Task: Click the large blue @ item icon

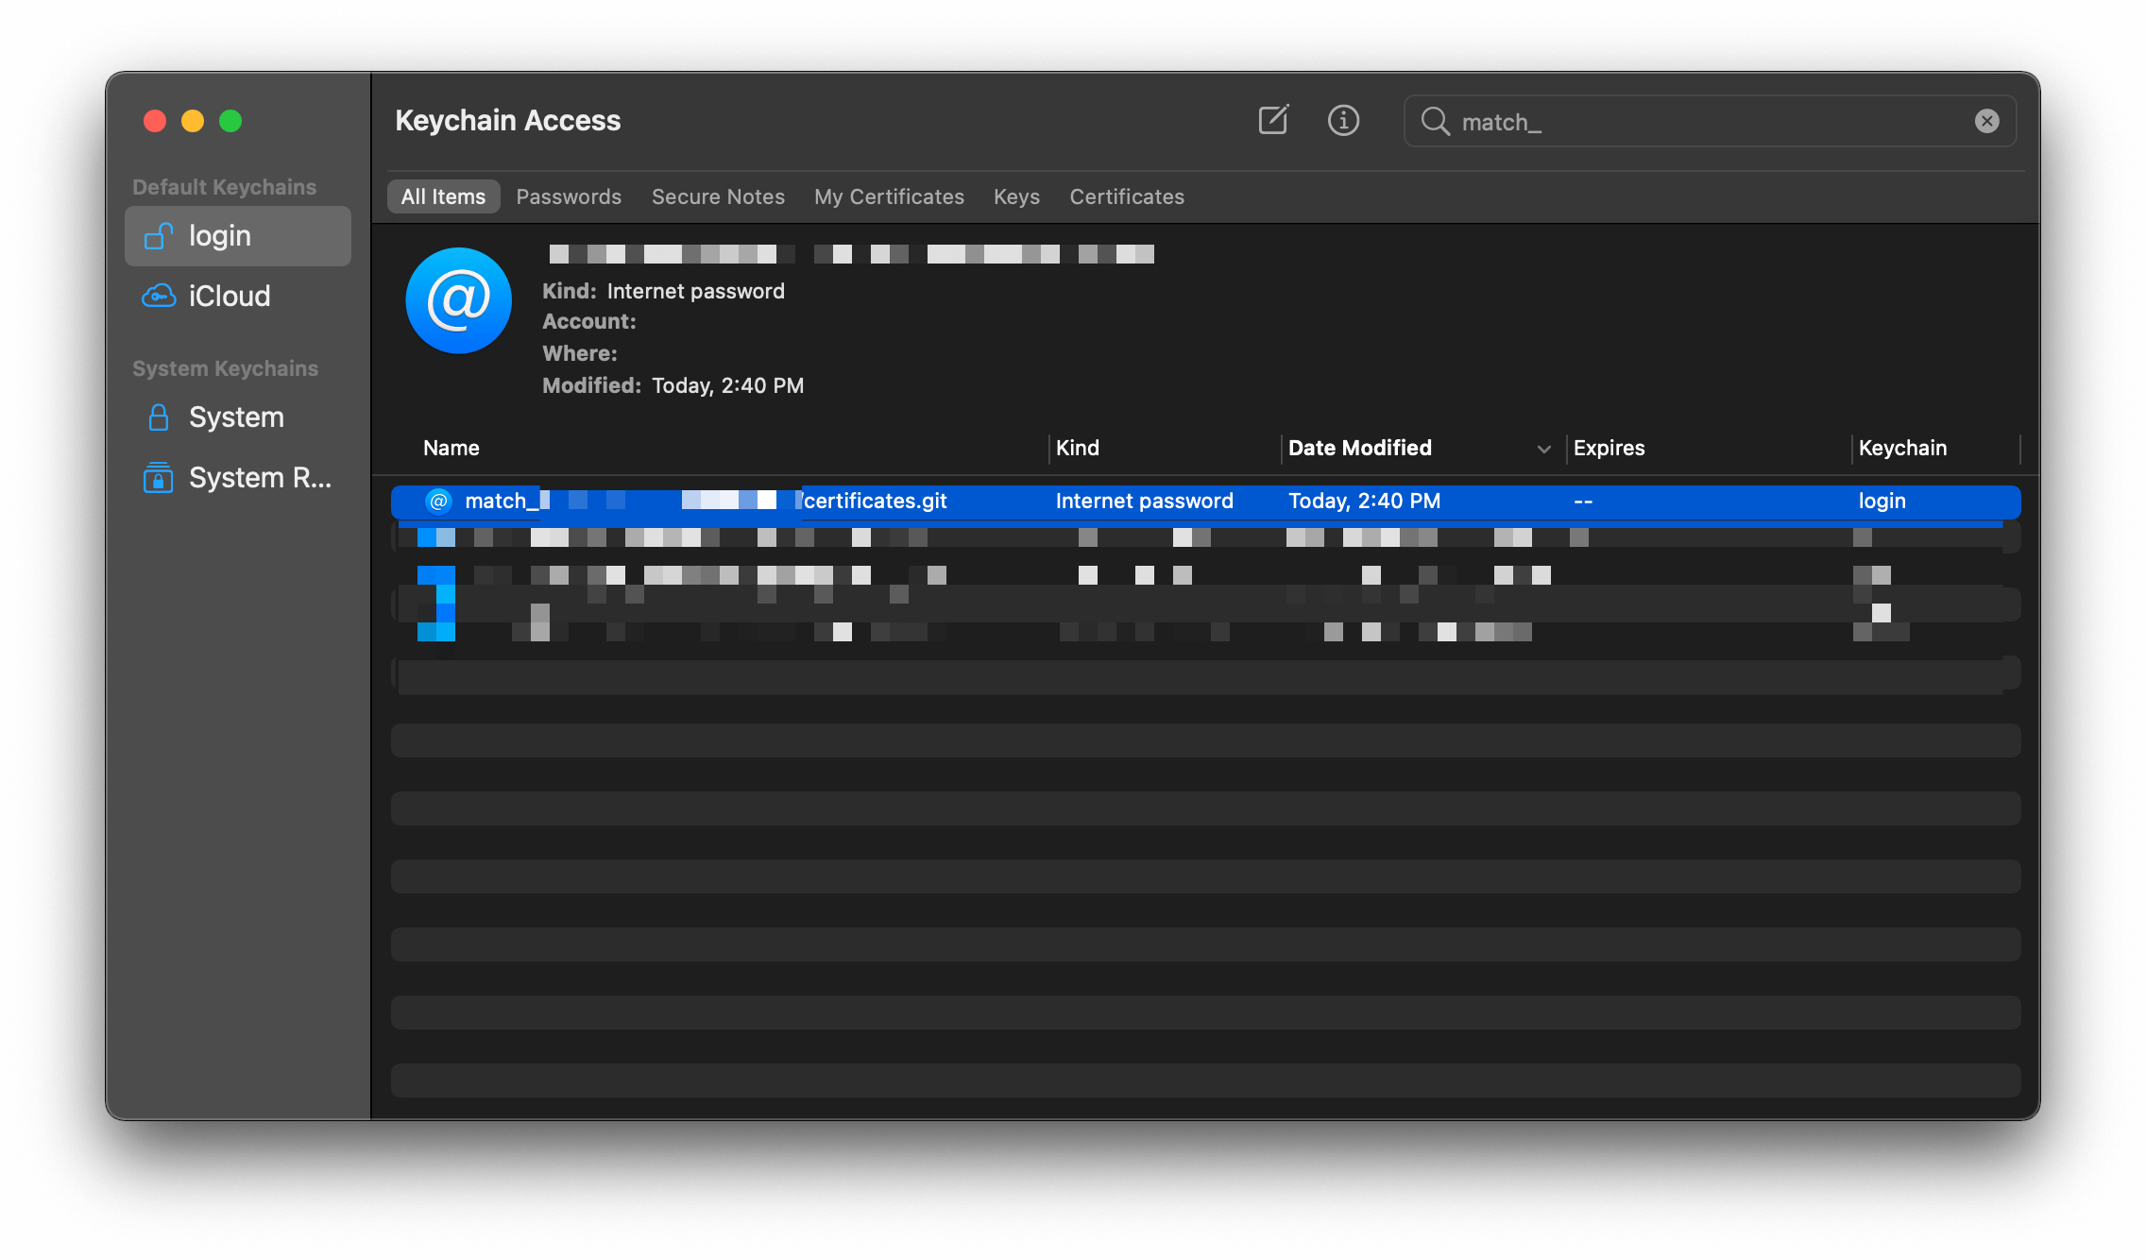Action: [x=458, y=300]
